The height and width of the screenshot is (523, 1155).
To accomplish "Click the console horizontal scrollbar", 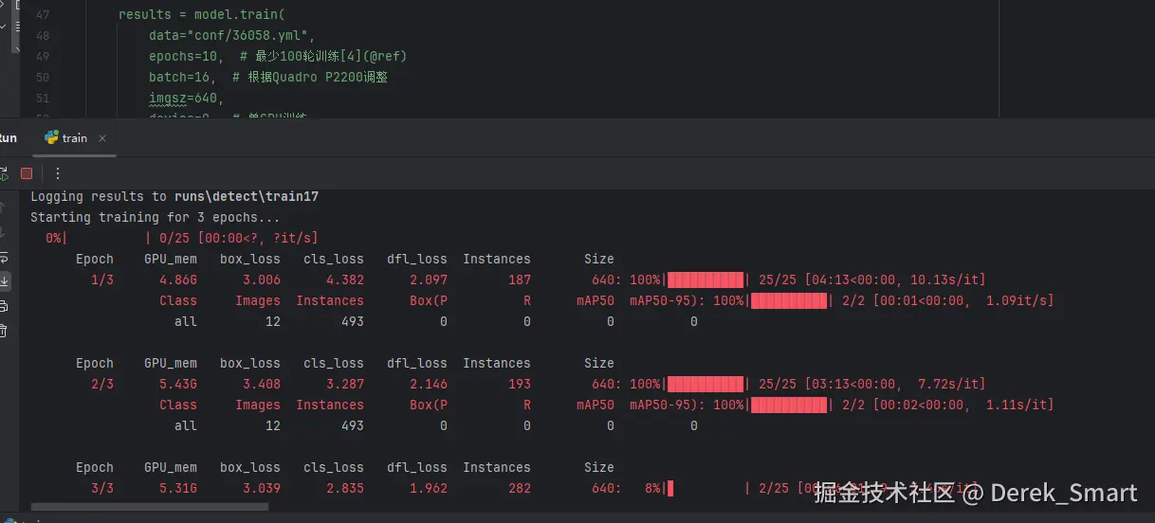I will [149, 507].
